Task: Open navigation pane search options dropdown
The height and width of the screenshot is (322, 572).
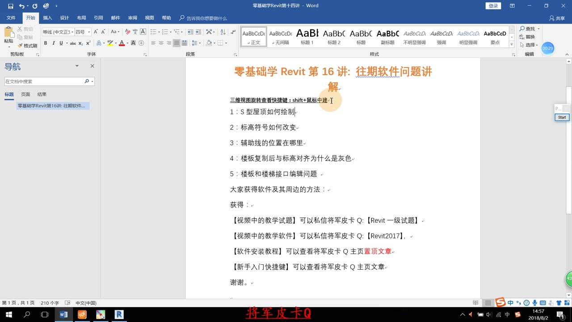Action: point(93,81)
